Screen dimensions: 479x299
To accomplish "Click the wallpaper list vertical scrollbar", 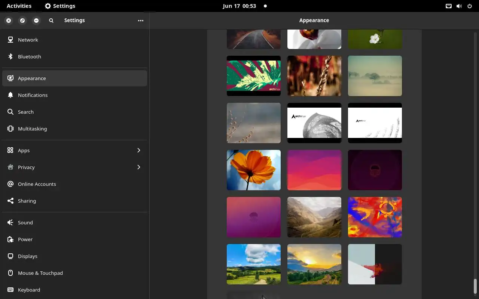I will (x=476, y=287).
